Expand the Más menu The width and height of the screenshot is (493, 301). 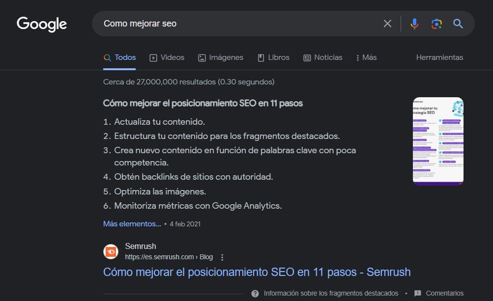pos(366,57)
